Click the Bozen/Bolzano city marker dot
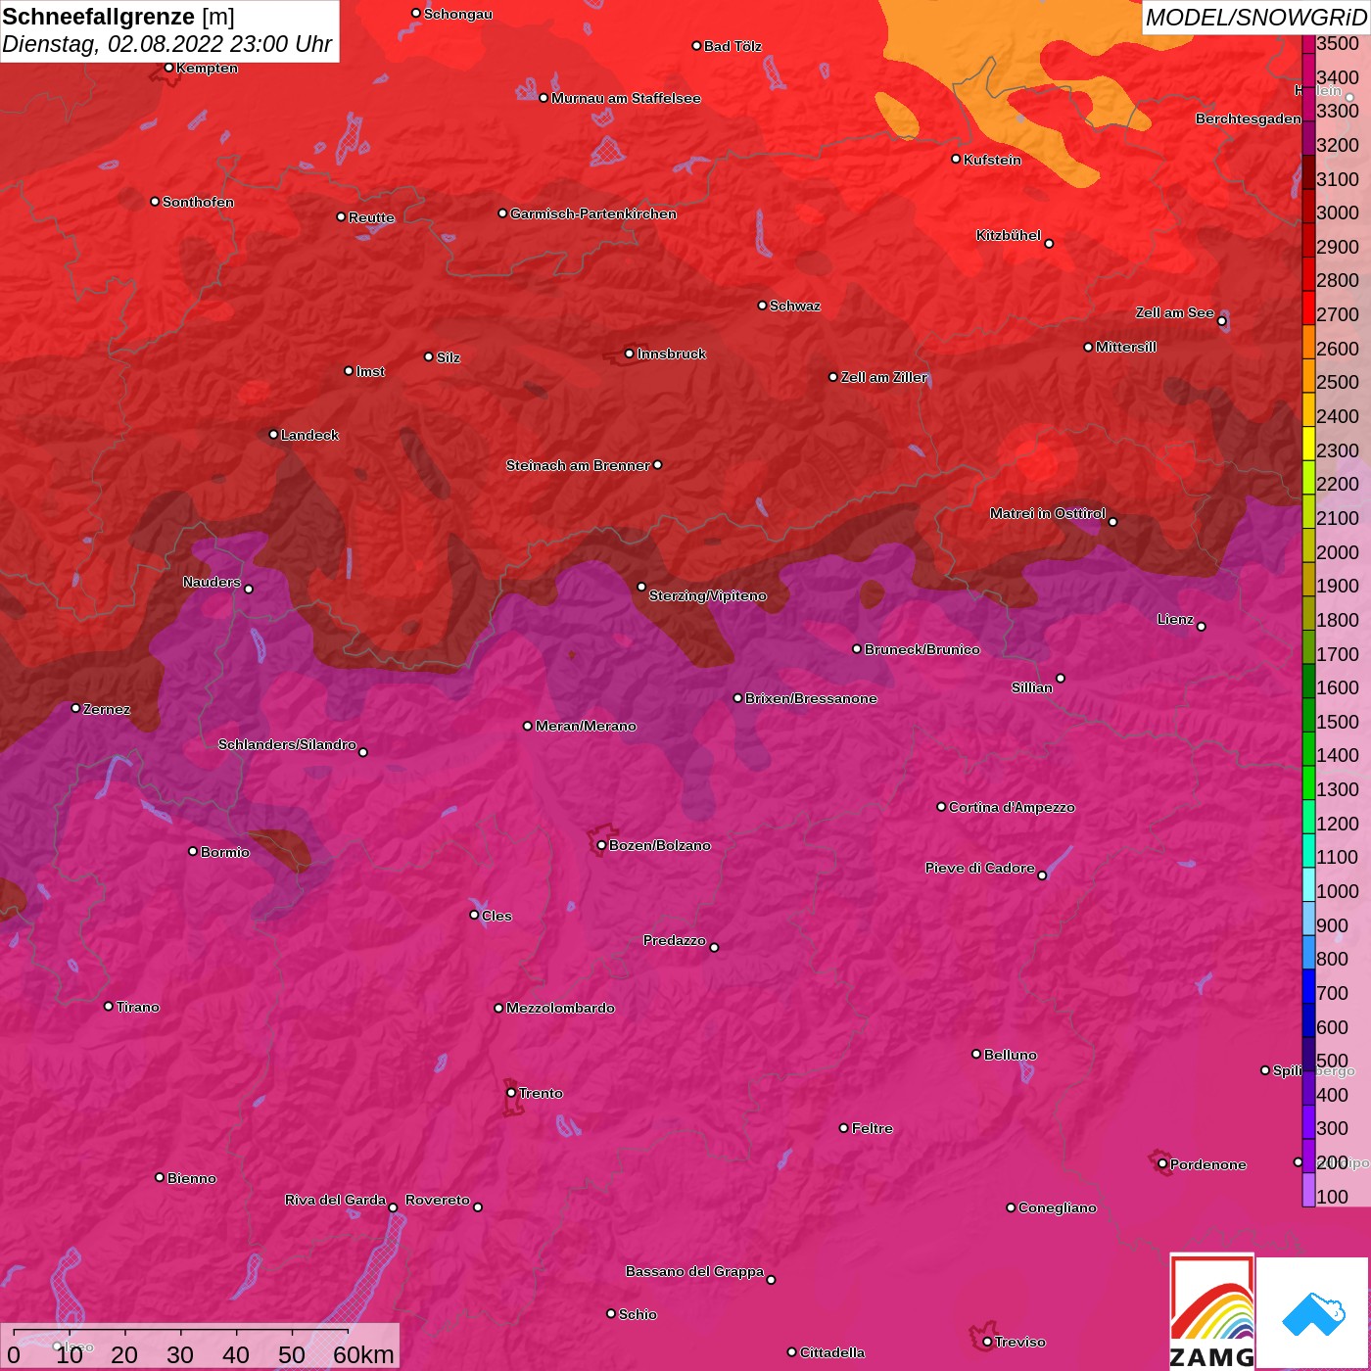 pos(601,845)
